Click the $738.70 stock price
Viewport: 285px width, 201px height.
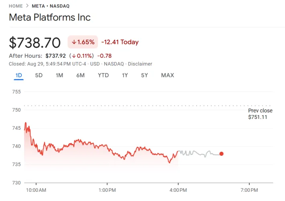click(x=35, y=42)
